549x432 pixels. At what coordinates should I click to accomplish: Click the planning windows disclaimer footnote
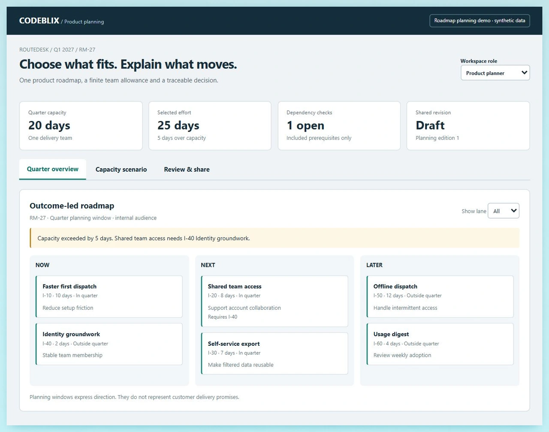point(135,397)
